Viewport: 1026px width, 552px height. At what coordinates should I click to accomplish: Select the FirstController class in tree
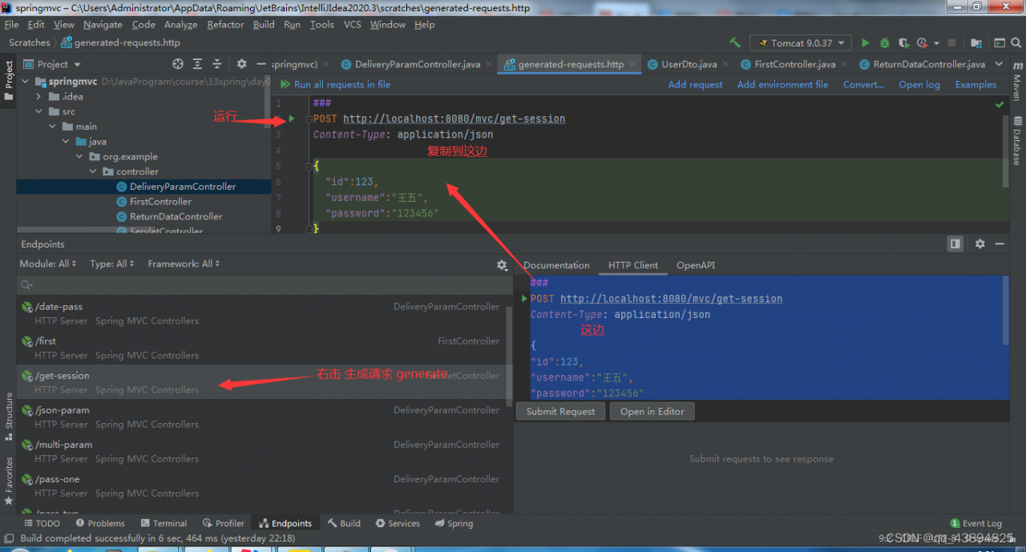tap(160, 202)
